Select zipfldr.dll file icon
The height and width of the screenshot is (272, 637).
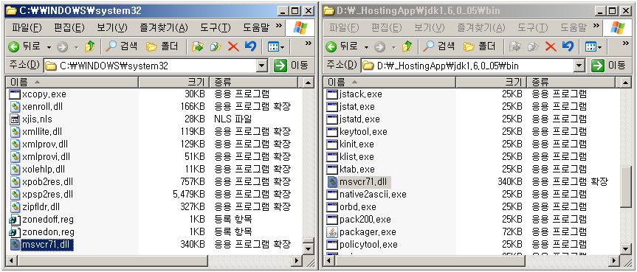[15, 207]
